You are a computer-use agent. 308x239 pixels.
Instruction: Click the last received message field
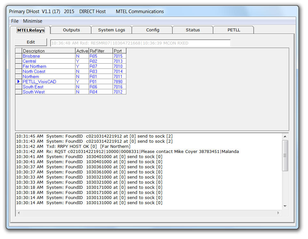[x=140, y=43]
